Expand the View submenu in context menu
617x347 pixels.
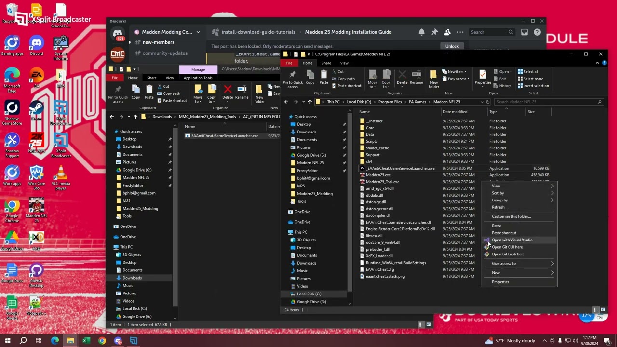pyautogui.click(x=519, y=186)
